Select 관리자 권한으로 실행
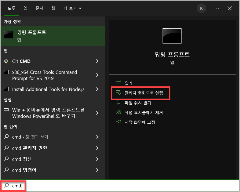The height and width of the screenshot is (192, 240). point(144,93)
